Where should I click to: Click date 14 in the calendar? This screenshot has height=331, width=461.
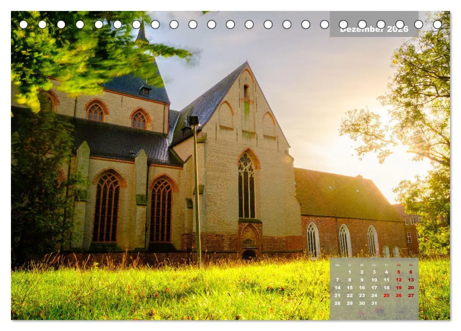[x=337, y=287]
